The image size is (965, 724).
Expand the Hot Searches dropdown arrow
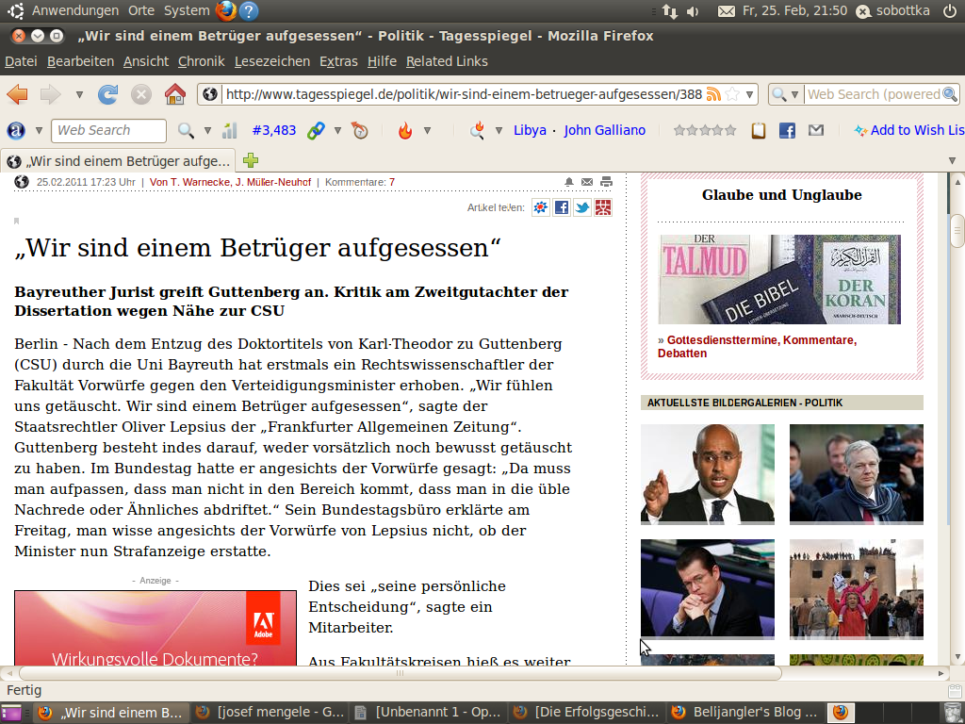tap(499, 130)
